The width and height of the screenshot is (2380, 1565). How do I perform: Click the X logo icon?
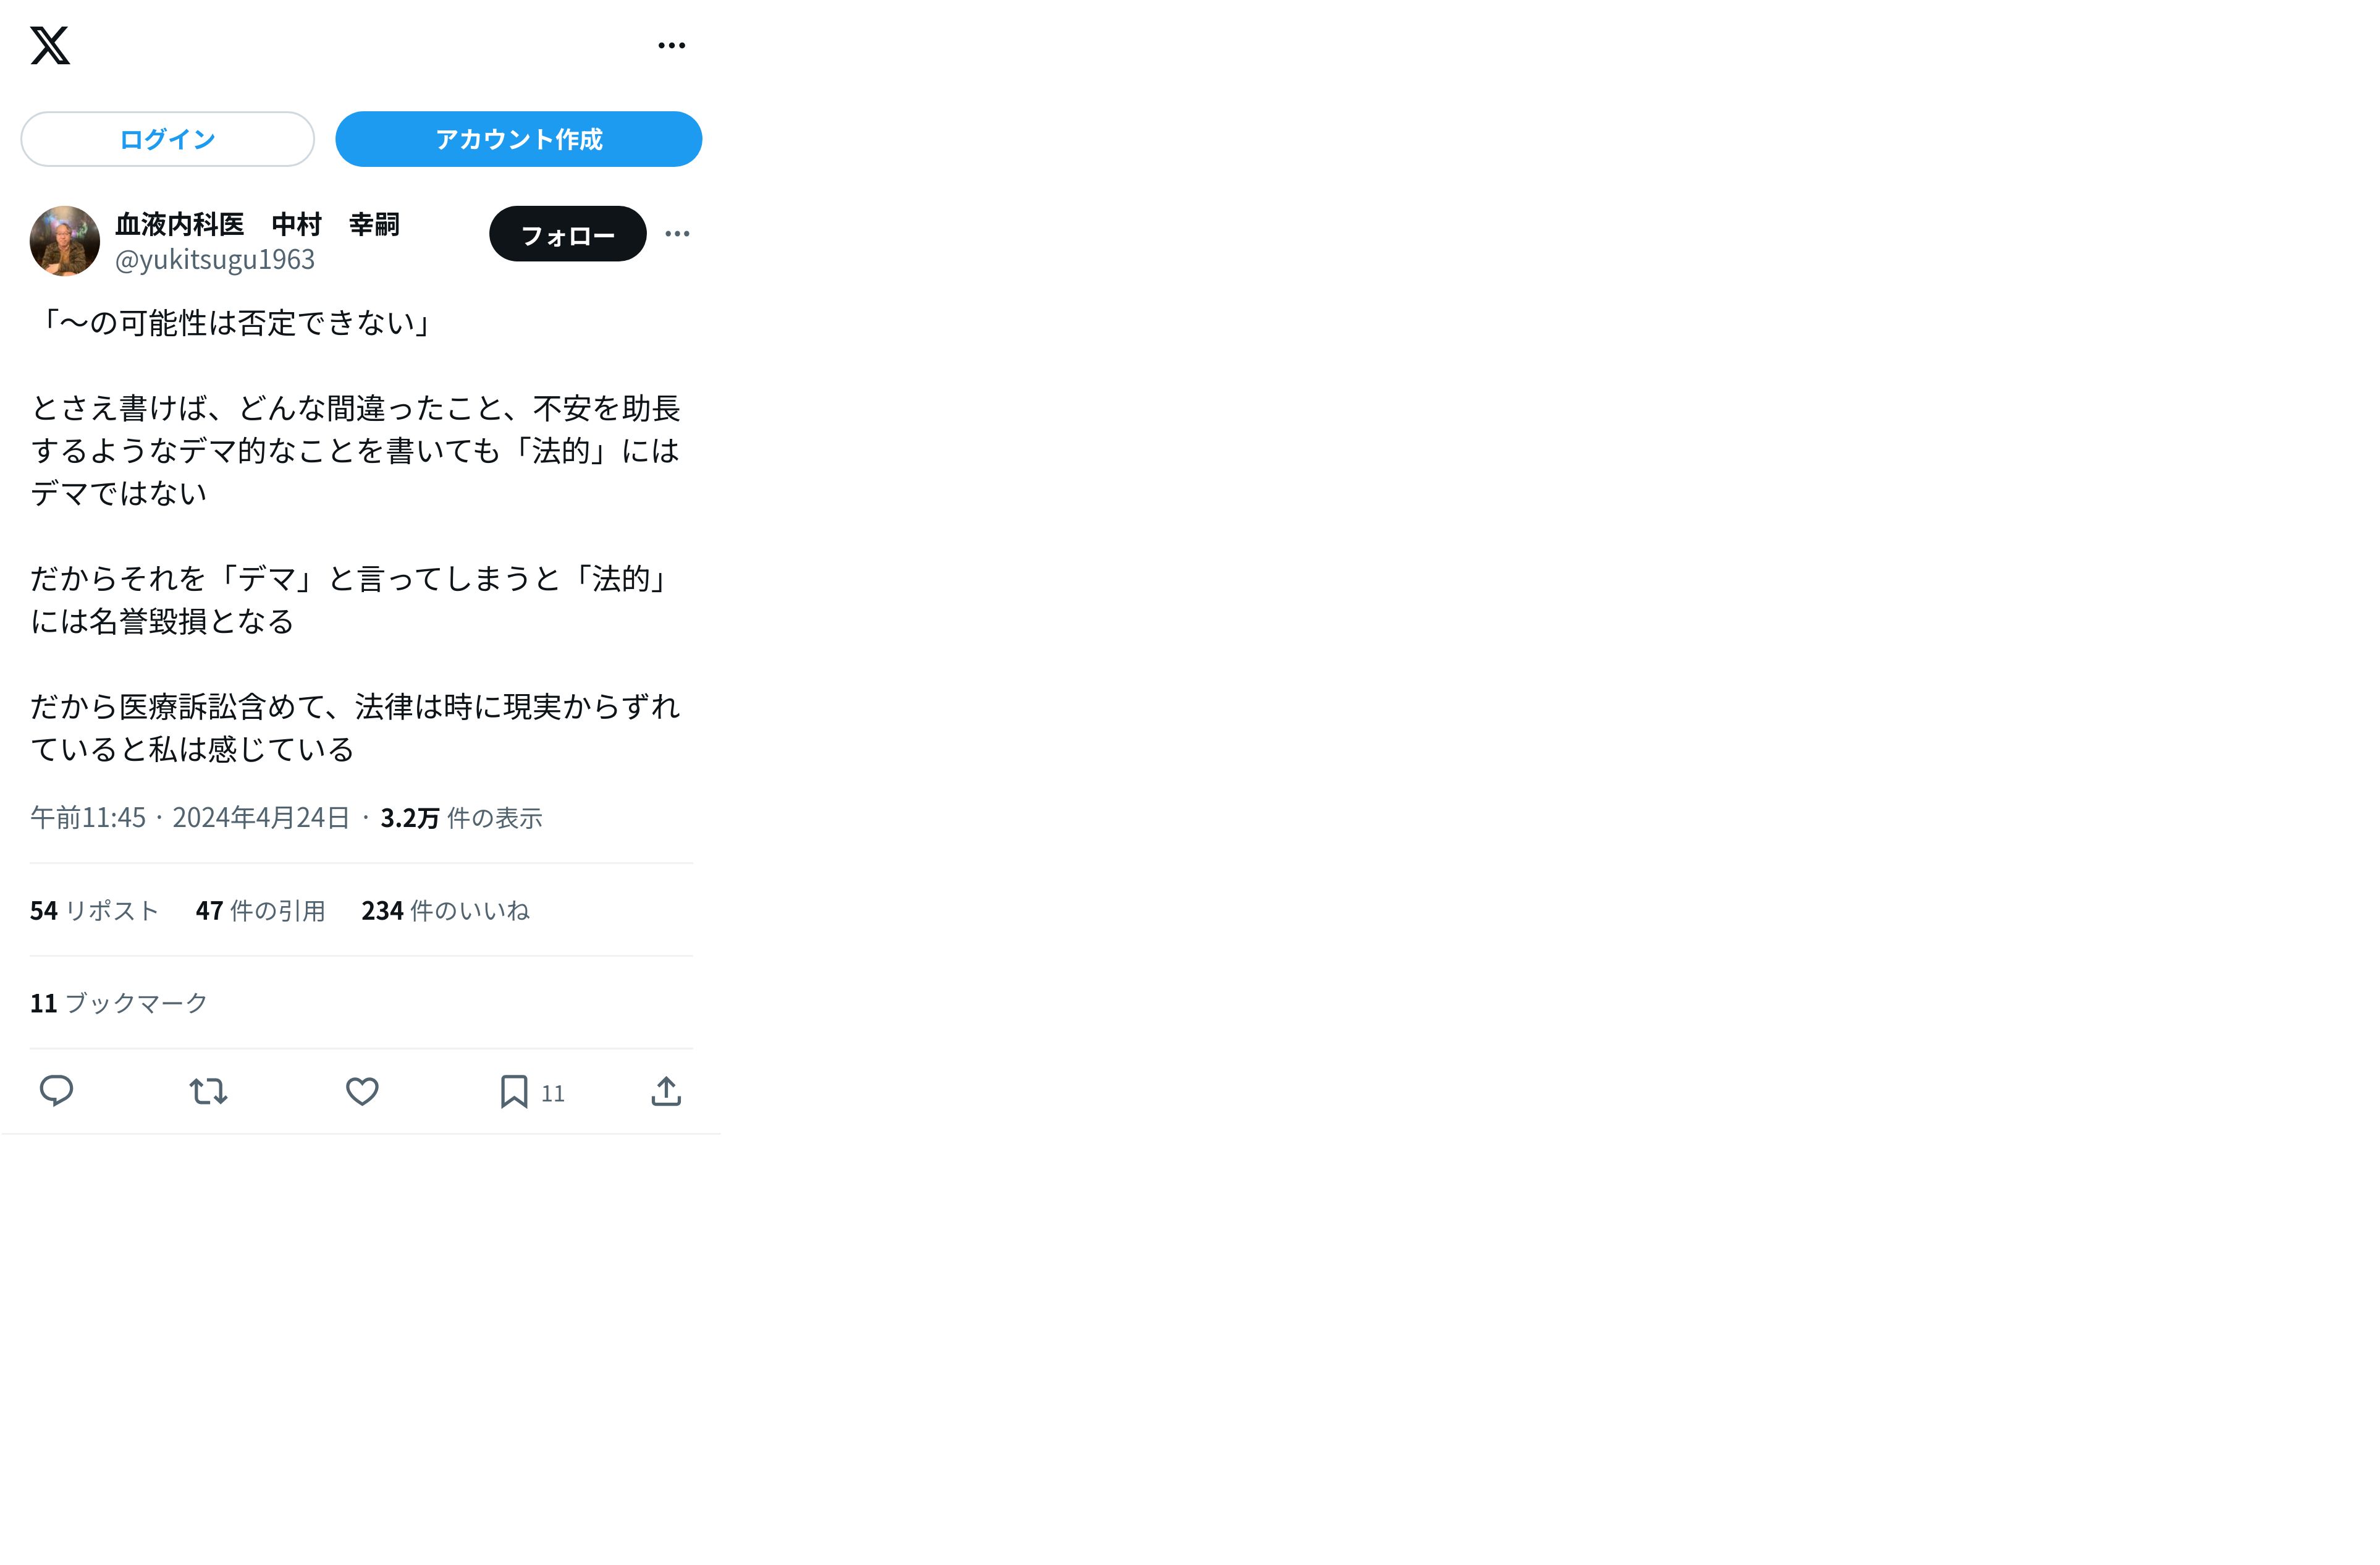pyautogui.click(x=50, y=45)
